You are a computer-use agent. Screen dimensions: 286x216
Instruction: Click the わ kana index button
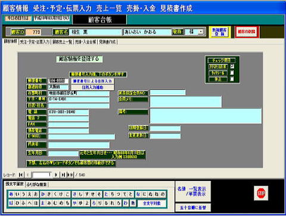pos(126,203)
